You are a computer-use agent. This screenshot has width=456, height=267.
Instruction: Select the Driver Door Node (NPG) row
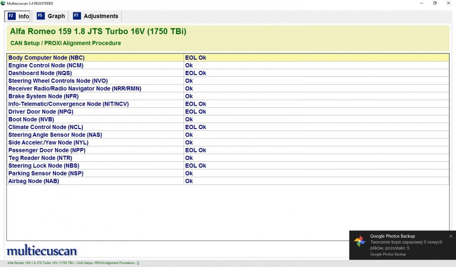(228, 112)
